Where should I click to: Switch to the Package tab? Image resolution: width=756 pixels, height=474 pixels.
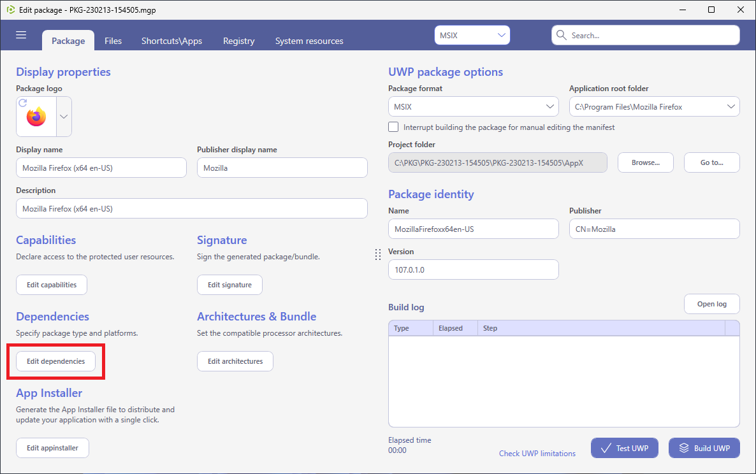(x=68, y=41)
